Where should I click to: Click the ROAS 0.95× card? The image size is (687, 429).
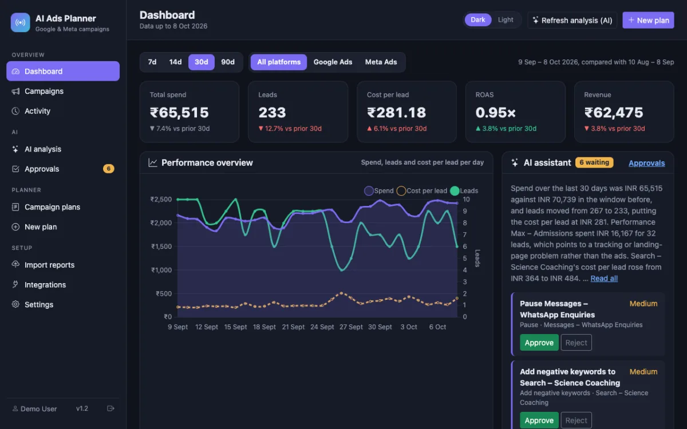(x=515, y=112)
